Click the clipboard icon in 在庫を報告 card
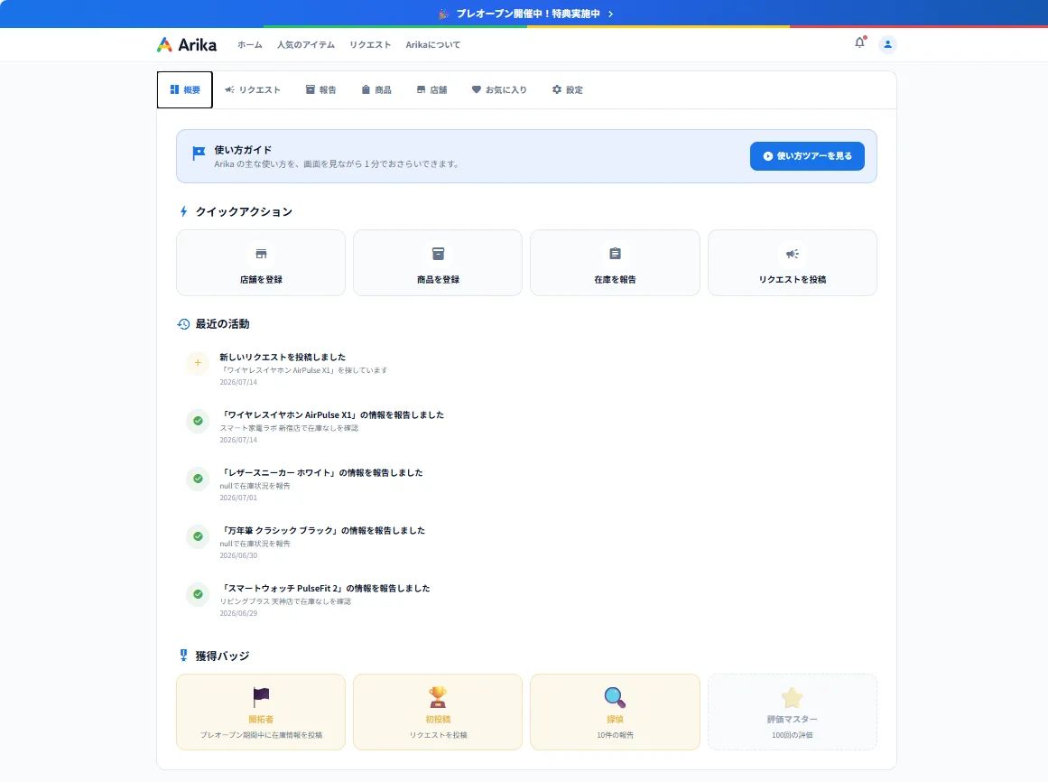Viewport: 1048px width, 782px height. (615, 254)
